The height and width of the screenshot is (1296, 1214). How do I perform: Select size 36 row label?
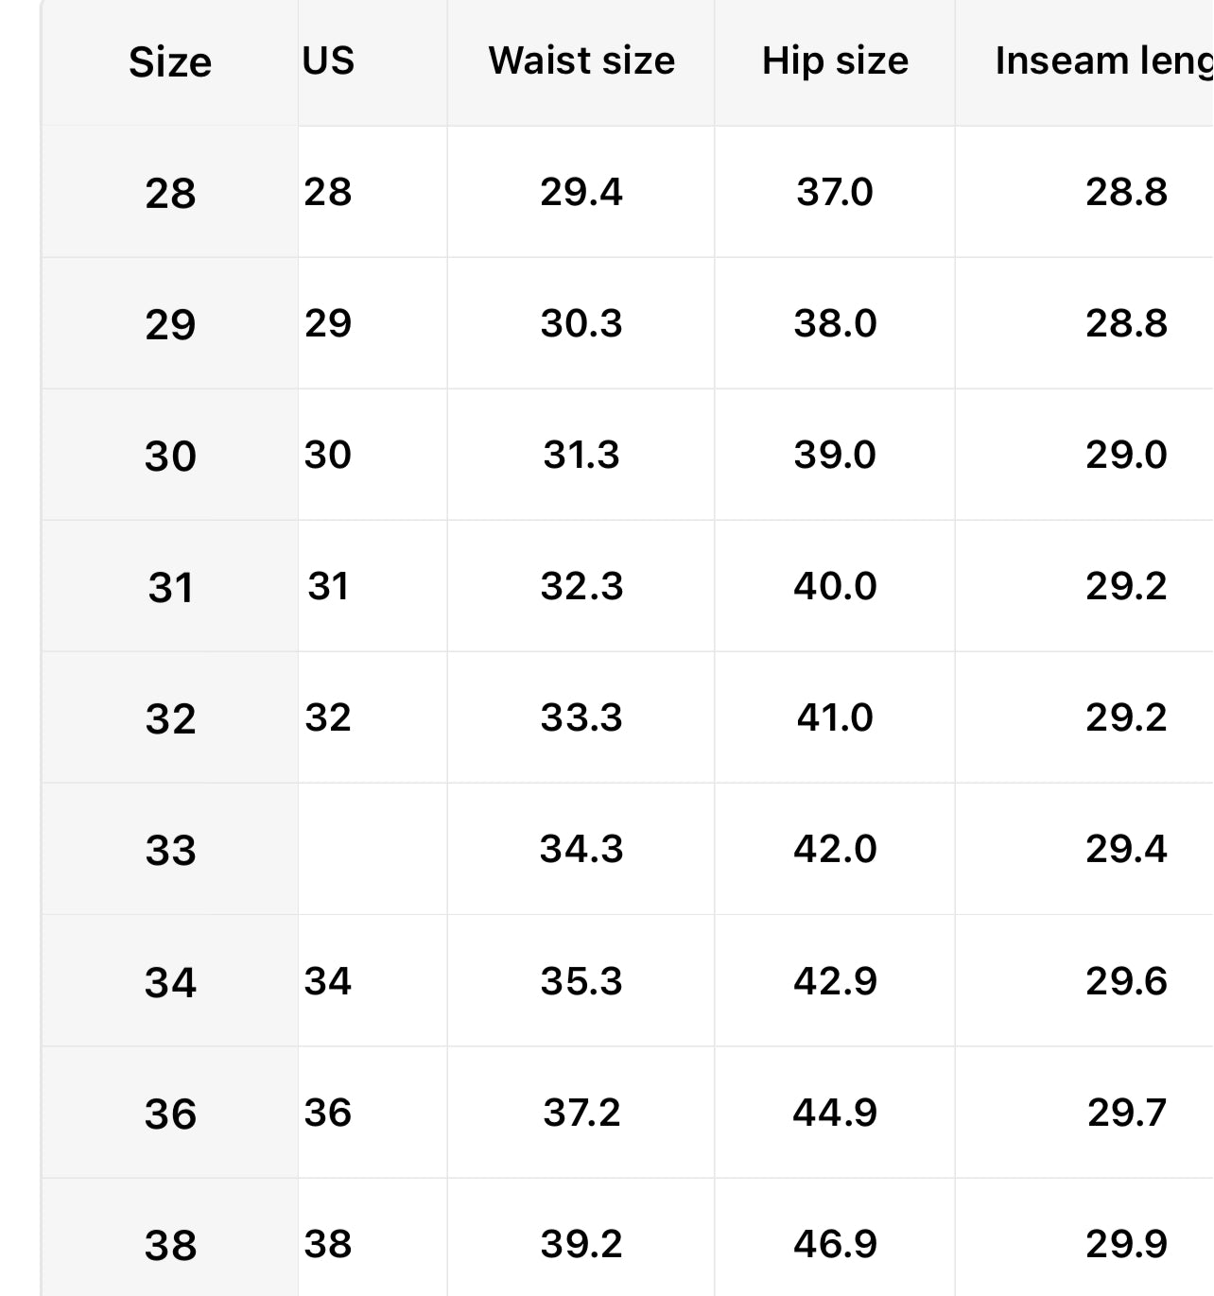tap(170, 1114)
